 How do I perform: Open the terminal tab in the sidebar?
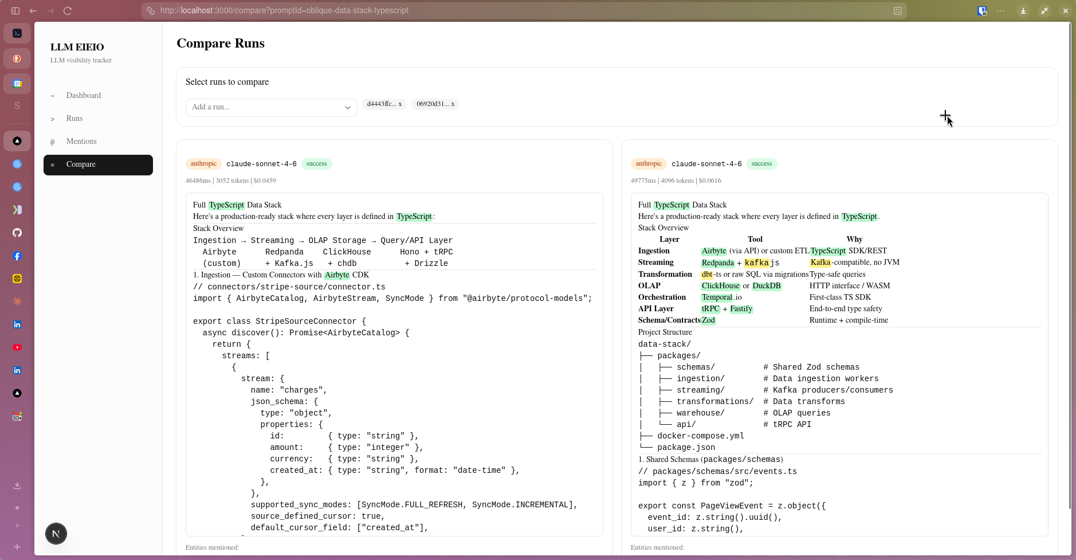click(17, 34)
